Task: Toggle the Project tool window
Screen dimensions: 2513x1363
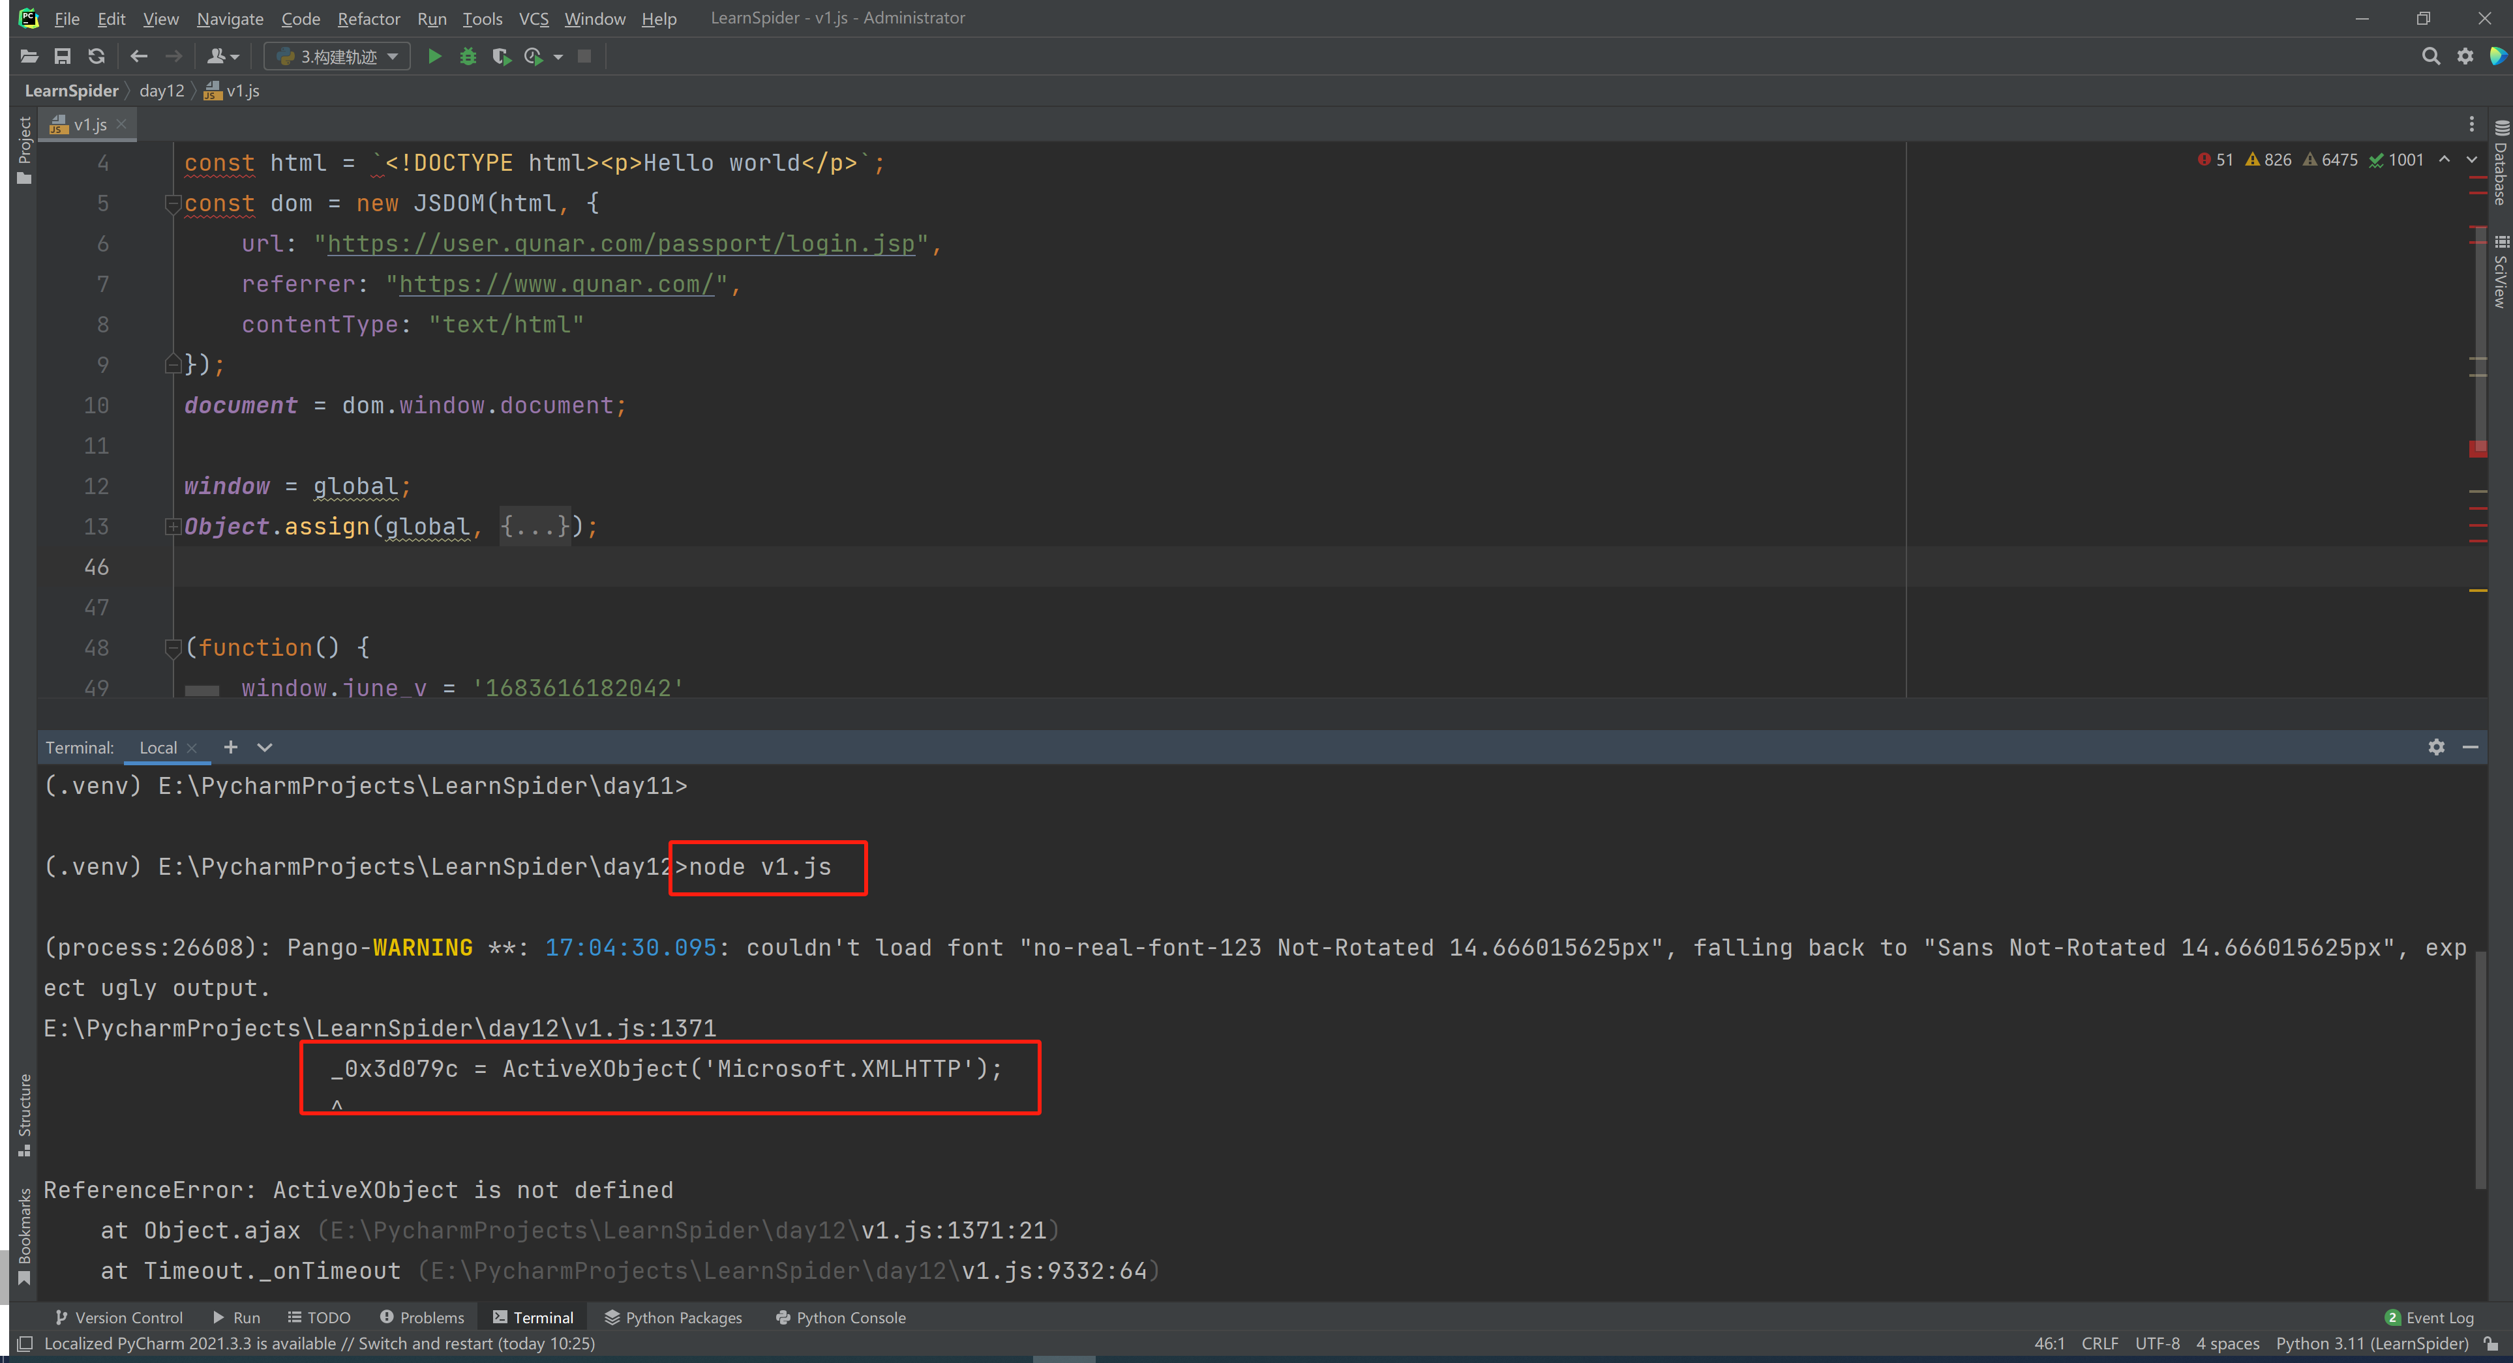Action: (24, 149)
